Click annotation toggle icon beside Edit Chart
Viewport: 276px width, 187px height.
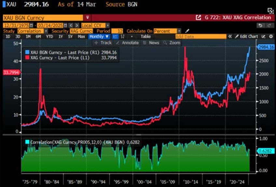coord(263,36)
